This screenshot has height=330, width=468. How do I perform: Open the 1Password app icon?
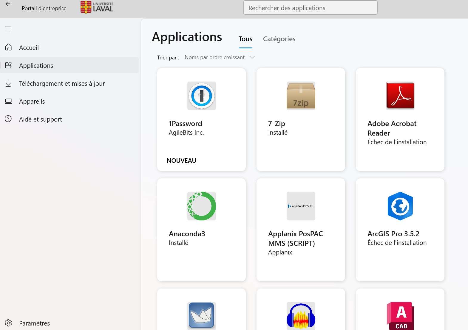201,96
